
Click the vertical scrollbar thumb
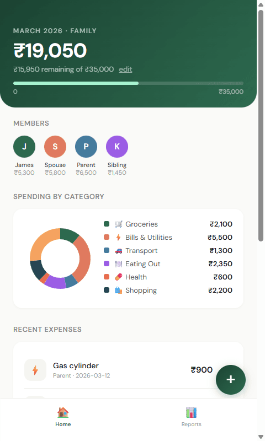point(261,126)
